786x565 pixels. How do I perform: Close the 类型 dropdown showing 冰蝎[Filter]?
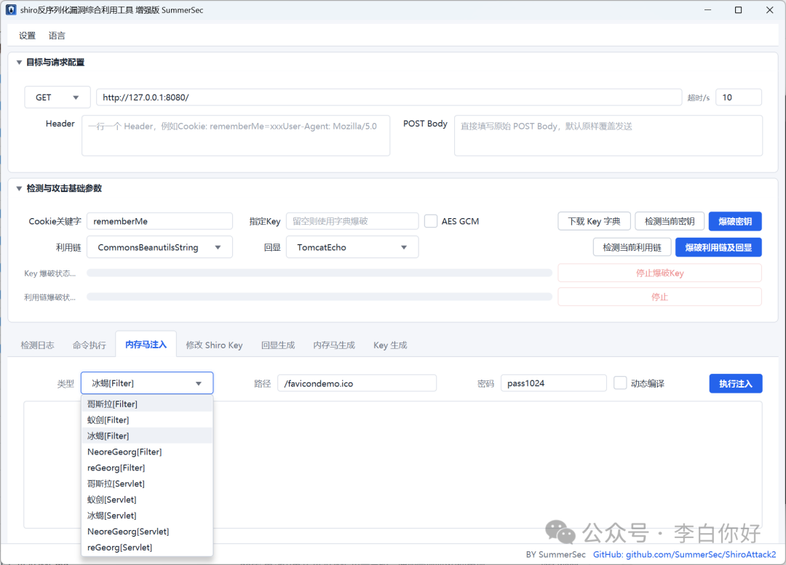pos(147,383)
